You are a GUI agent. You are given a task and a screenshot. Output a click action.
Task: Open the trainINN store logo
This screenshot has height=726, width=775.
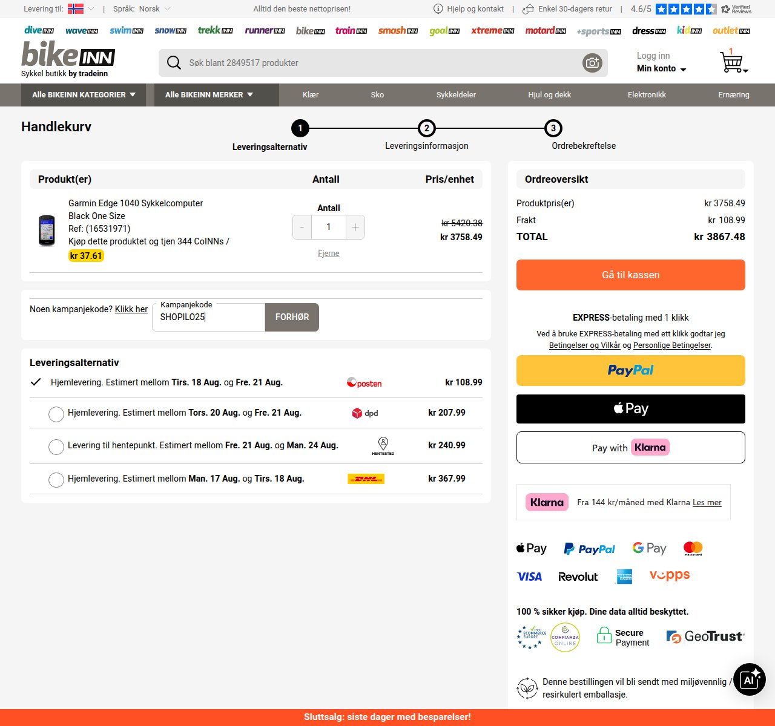pyautogui.click(x=351, y=30)
